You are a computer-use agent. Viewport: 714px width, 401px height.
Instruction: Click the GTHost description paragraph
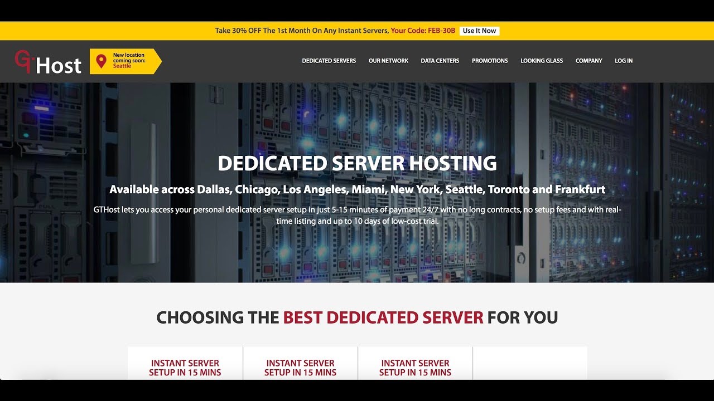pyautogui.click(x=357, y=216)
